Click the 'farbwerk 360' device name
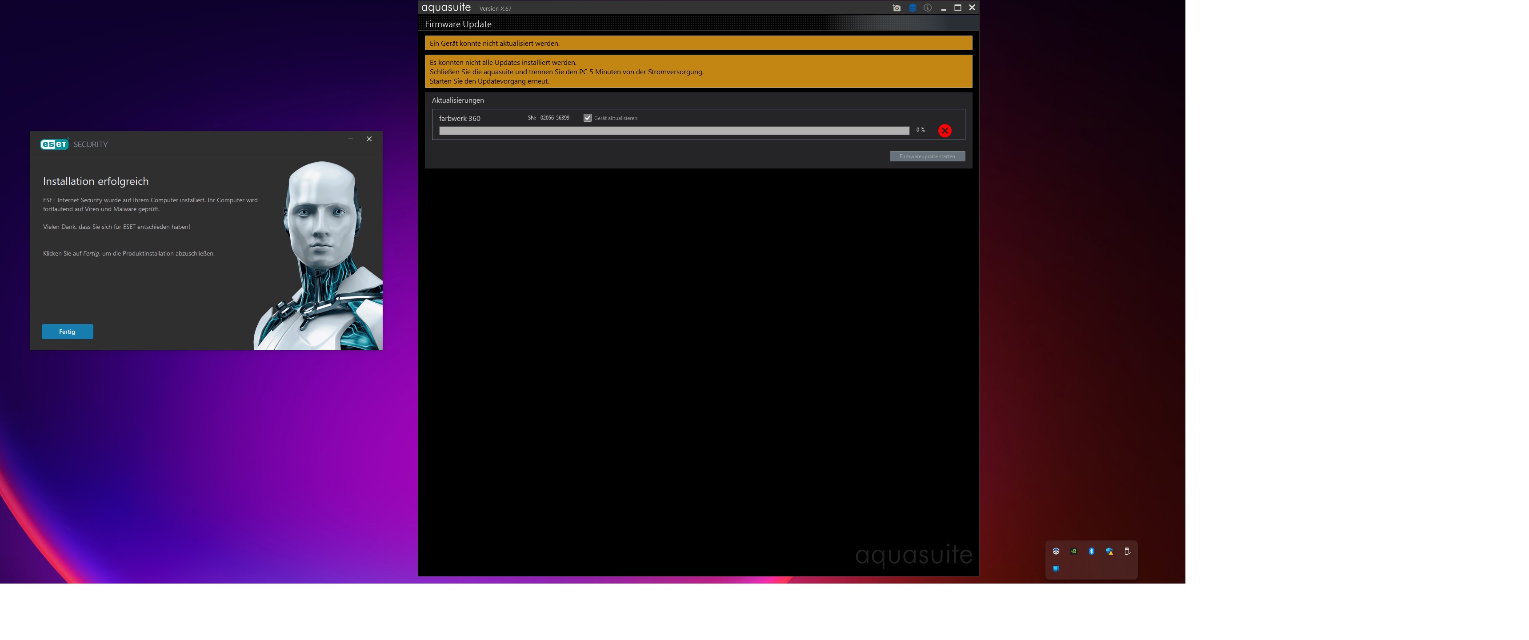 pos(460,118)
